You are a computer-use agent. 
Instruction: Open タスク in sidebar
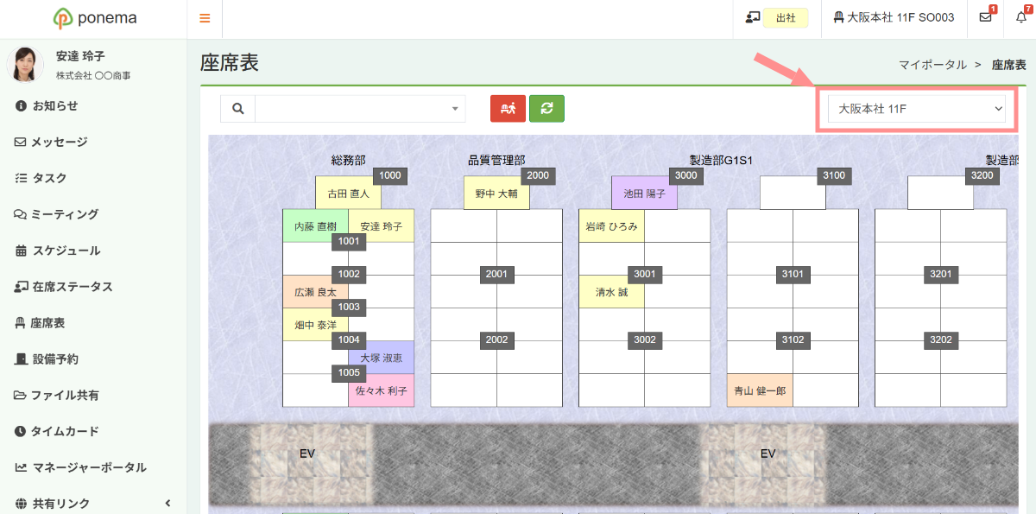[49, 178]
